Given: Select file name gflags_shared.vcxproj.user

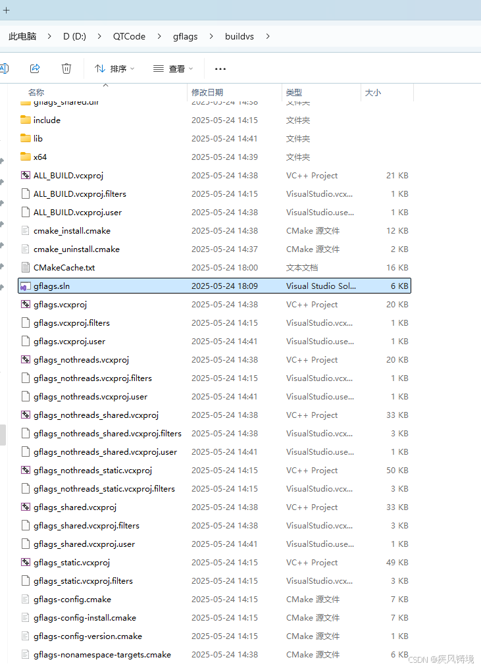Looking at the screenshot, I should pos(84,544).
